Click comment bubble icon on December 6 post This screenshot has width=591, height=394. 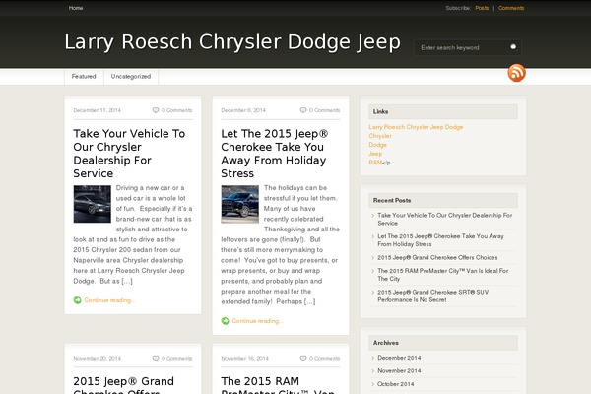[303, 110]
